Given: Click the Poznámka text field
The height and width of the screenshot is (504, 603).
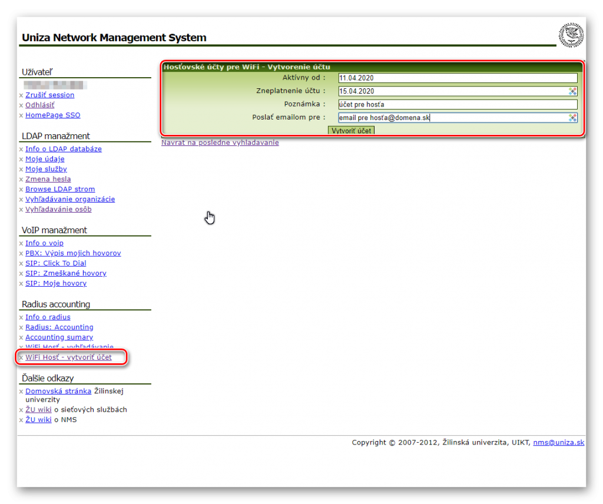Looking at the screenshot, I should 458,105.
